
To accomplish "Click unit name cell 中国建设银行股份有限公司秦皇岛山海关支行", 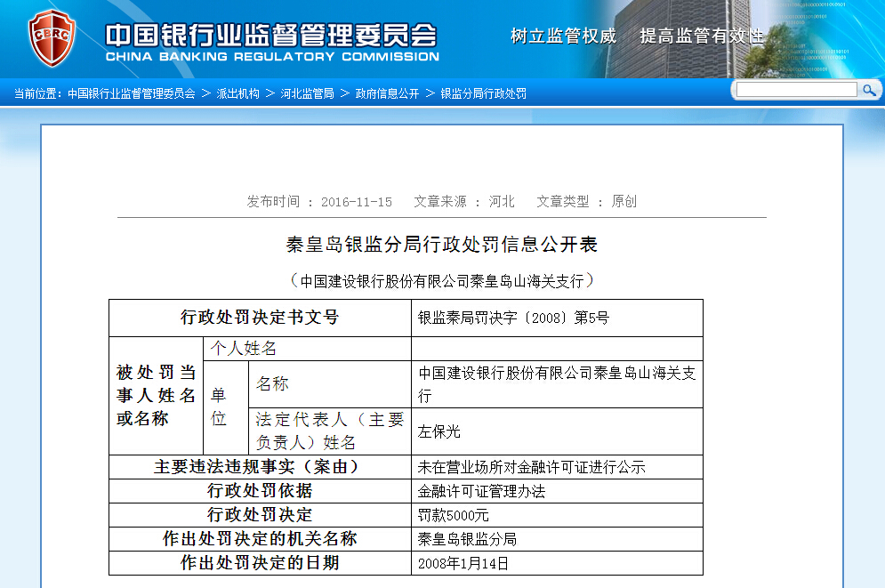I will [557, 384].
